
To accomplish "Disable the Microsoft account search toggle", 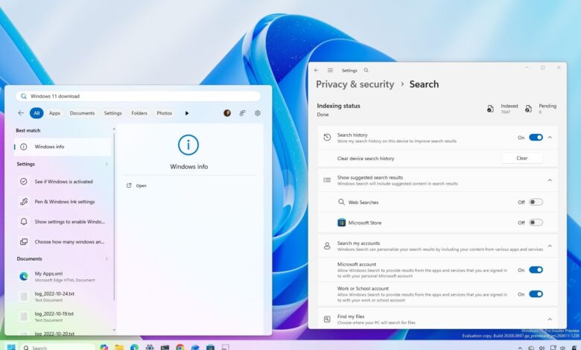I will [x=536, y=270].
